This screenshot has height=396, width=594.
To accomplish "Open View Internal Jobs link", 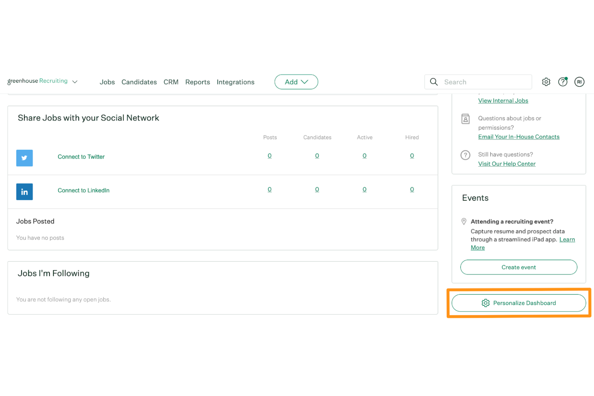I will pyautogui.click(x=503, y=101).
